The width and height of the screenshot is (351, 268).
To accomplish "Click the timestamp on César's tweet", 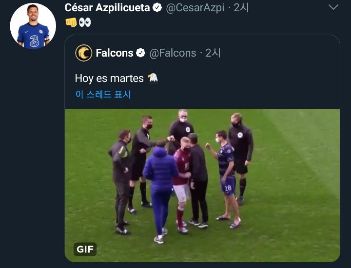I will 242,8.
